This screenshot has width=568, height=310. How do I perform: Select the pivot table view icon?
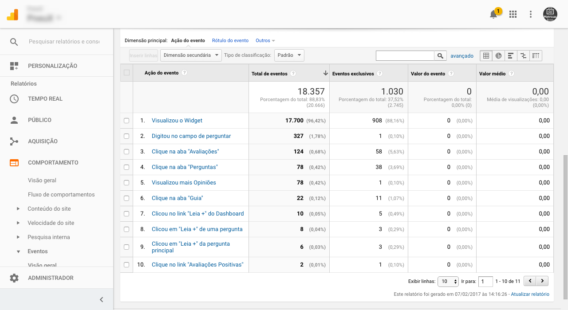point(536,56)
